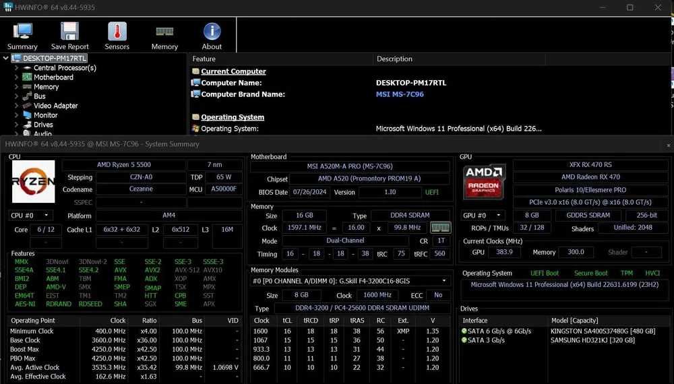Open the Memory toolbar icon

(x=164, y=32)
